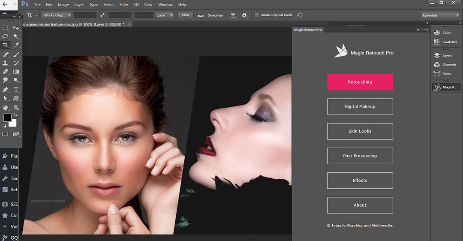
Task: Swap crop width and height values
Action: point(102,15)
